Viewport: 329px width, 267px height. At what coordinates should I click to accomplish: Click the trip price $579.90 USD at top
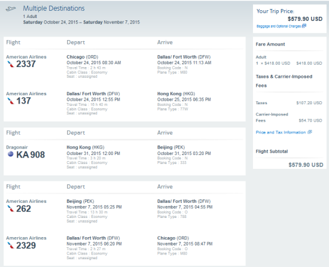point(305,19)
